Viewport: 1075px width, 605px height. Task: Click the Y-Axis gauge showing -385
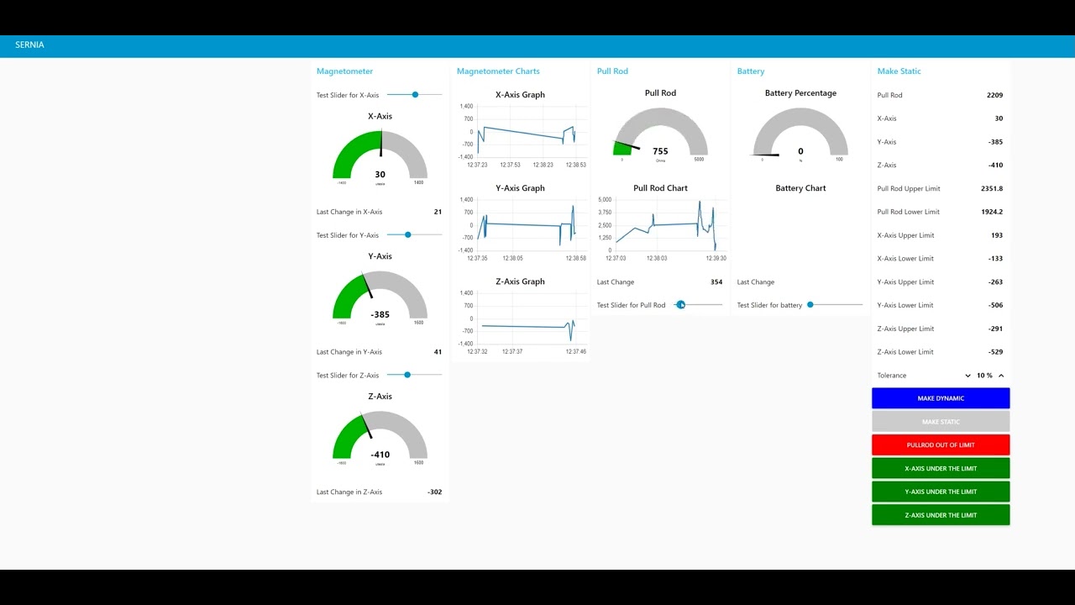[x=380, y=297]
